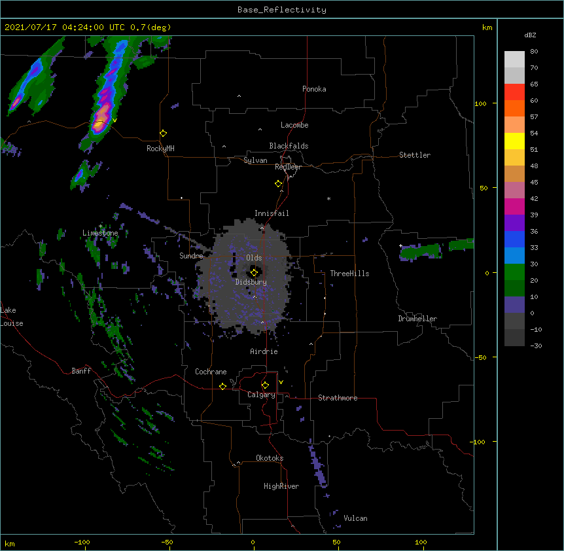Click the Innisfail label
Image resolution: width=564 pixels, height=551 pixels.
coord(272,213)
